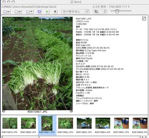Rotate image using the icon below its left corner
149x138 pixels.
[4, 112]
